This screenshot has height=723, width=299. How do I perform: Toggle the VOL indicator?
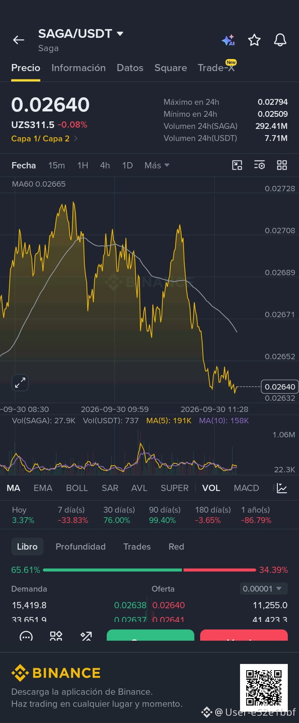point(211,488)
